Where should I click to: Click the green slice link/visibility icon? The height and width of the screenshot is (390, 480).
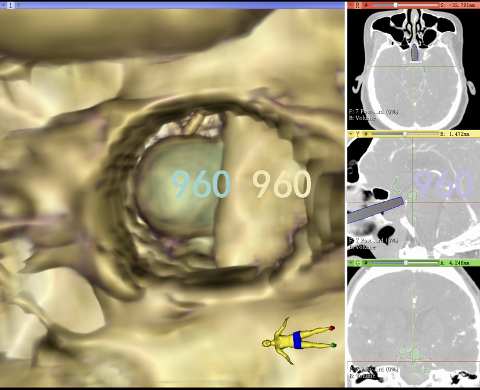pos(366,262)
